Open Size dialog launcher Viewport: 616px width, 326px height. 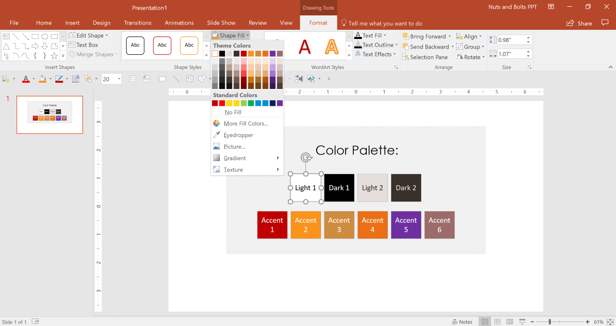[x=529, y=67]
